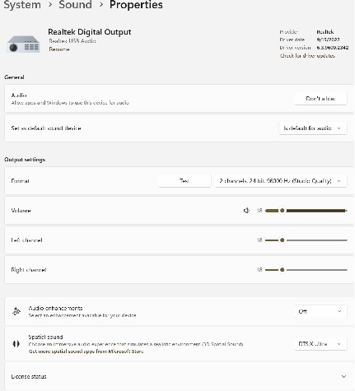Click the Set as default sound device label
355x391 pixels.
point(46,128)
